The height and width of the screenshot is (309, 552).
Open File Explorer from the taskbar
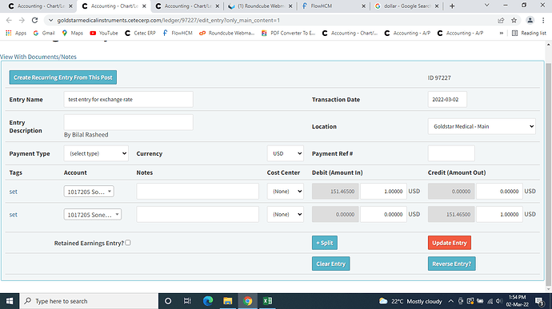point(228,301)
